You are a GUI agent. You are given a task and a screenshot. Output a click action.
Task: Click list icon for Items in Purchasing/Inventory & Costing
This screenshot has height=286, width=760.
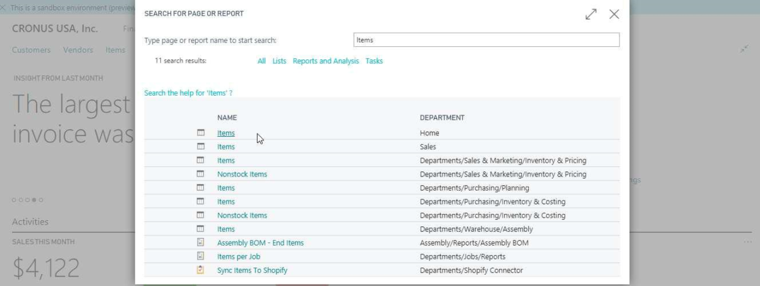pos(201,202)
